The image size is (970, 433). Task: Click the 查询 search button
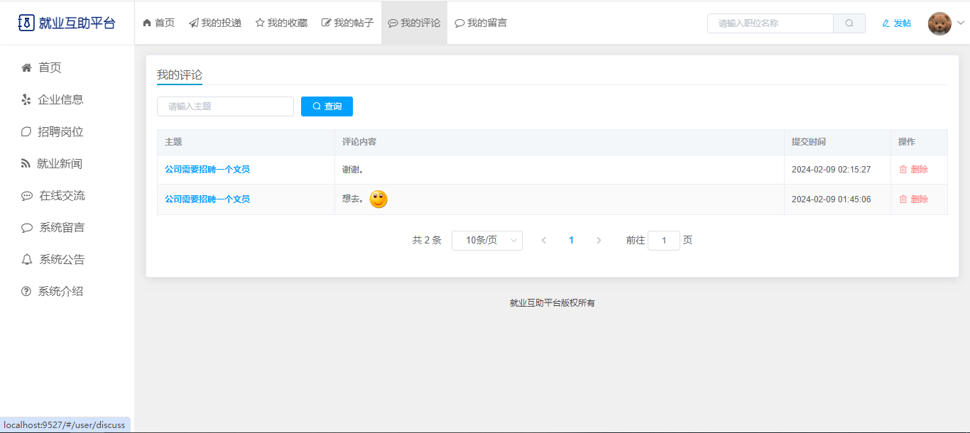[327, 106]
